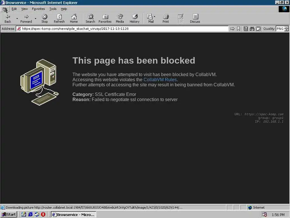Click the 'Downloading picture' status bar text
Viewport: 290px width, 218px height.
tap(94, 207)
